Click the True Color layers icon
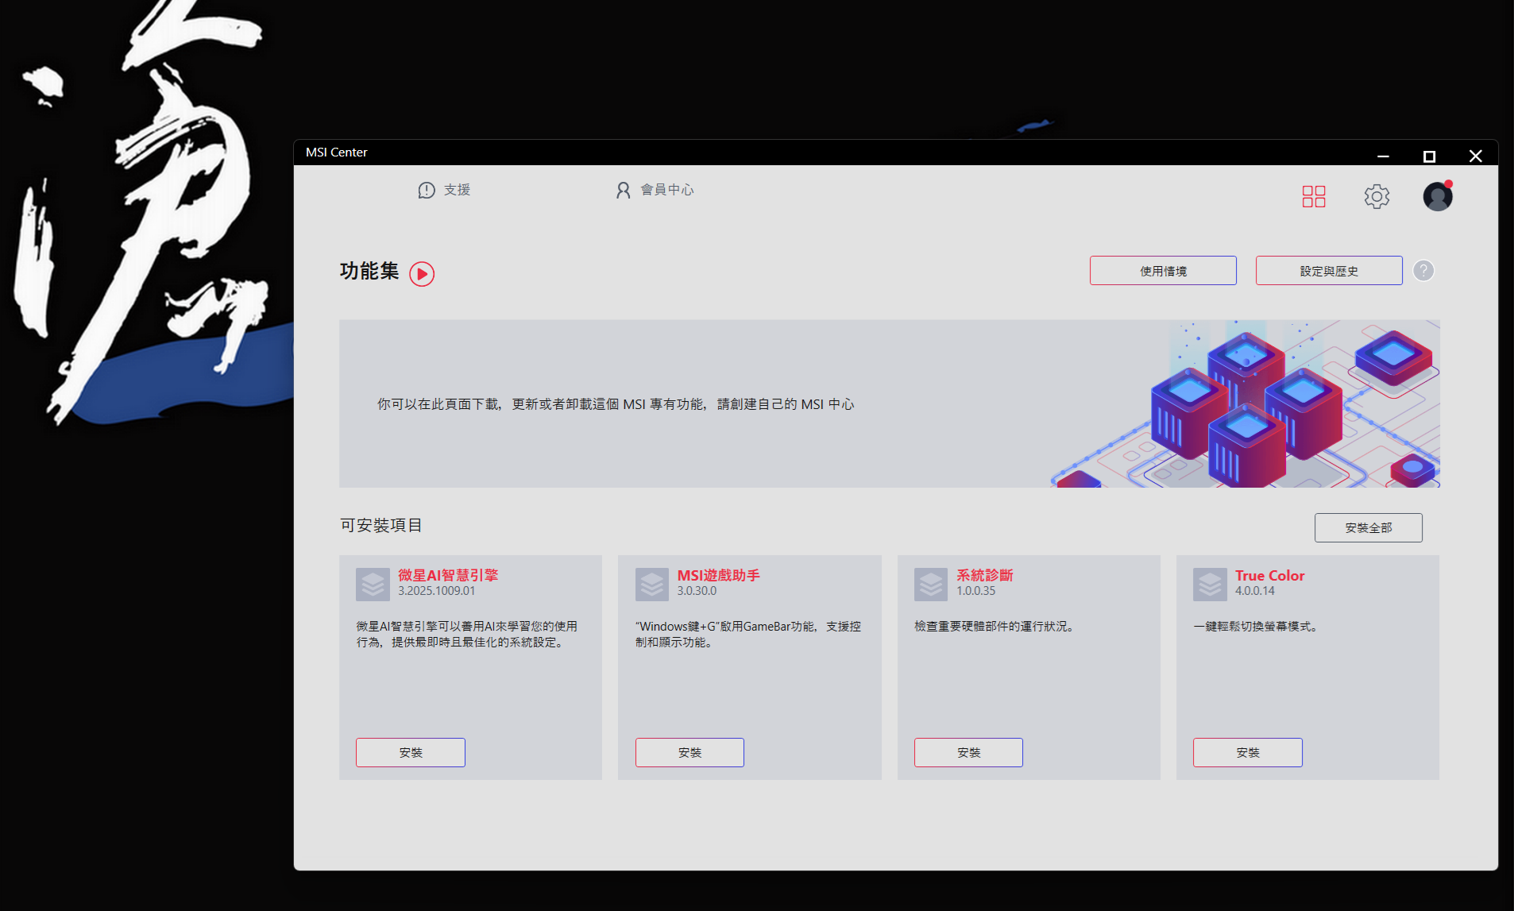The width and height of the screenshot is (1514, 911). (x=1210, y=585)
